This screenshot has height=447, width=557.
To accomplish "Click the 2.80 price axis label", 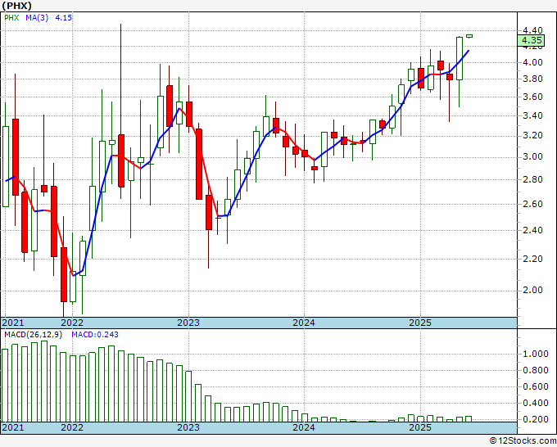I will pyautogui.click(x=532, y=179).
